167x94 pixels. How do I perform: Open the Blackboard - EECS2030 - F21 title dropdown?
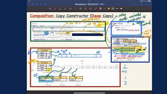click(90, 4)
